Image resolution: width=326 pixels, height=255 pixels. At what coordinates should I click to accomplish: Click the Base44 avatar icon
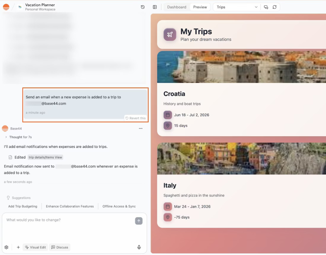[5, 128]
